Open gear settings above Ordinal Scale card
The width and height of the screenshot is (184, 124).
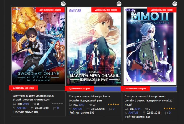point(119,4)
